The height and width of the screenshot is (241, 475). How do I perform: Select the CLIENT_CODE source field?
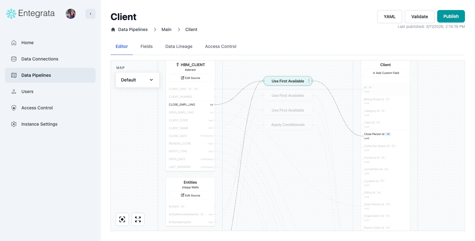click(190, 120)
